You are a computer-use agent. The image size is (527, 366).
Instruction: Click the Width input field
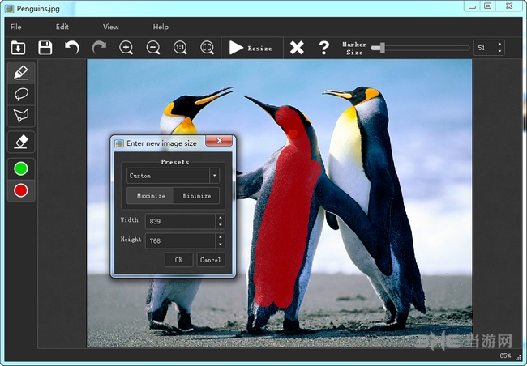click(x=179, y=220)
